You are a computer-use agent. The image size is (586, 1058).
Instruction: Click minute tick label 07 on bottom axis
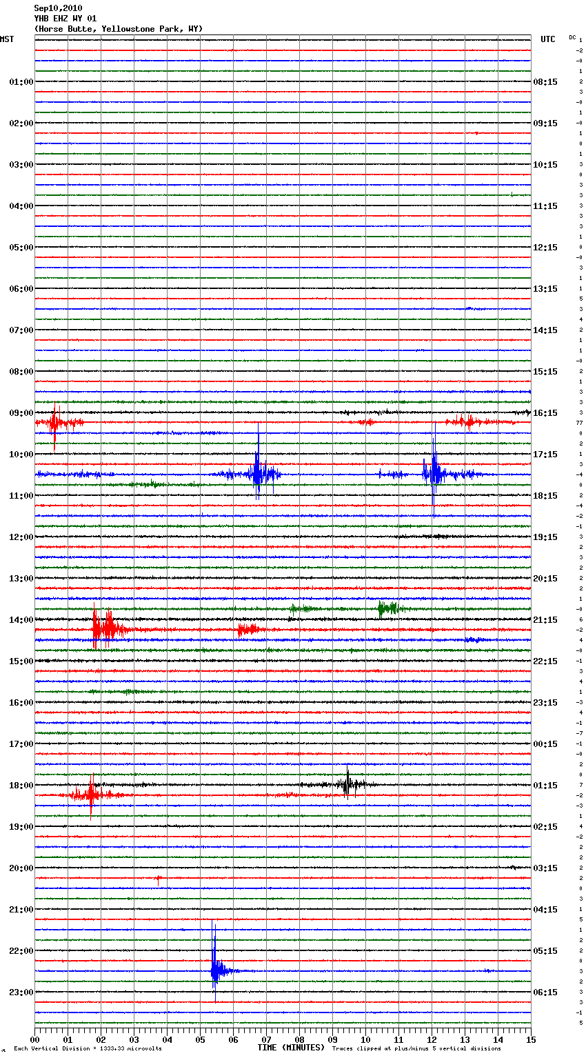pos(266,1039)
